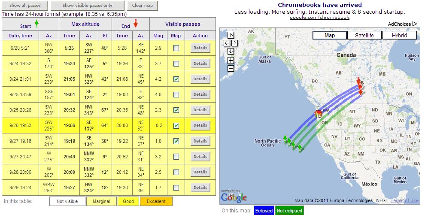422x215 pixels.
Task: Open the Chromebooks have arrived ad link
Action: (x=319, y=5)
